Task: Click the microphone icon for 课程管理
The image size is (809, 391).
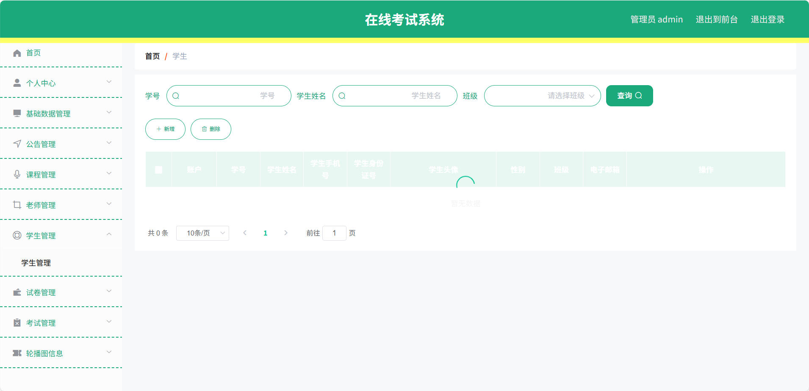Action: [17, 174]
